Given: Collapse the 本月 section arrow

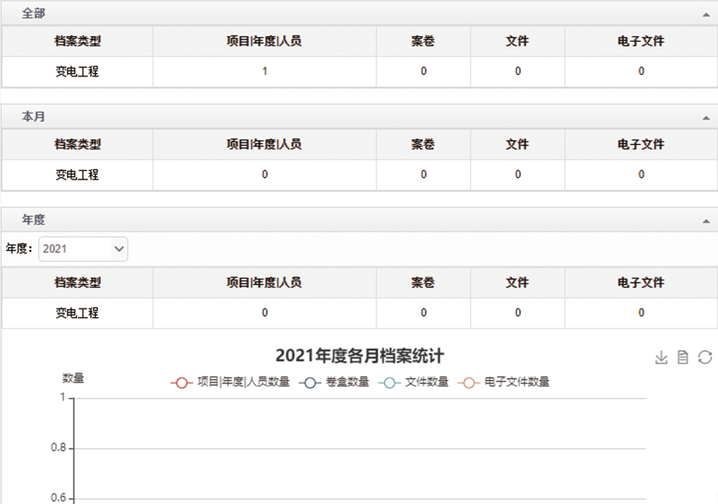Looking at the screenshot, I should (x=706, y=117).
